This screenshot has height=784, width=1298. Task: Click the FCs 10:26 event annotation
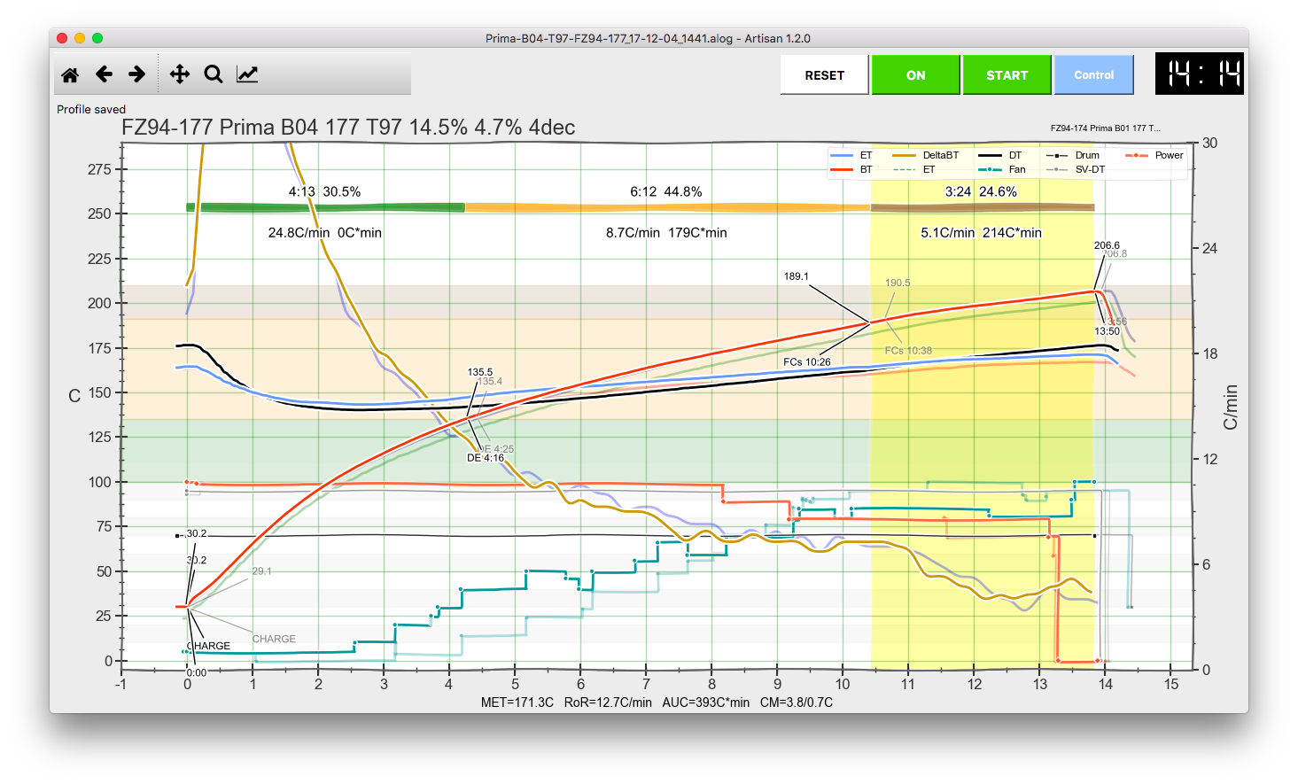[x=806, y=362]
